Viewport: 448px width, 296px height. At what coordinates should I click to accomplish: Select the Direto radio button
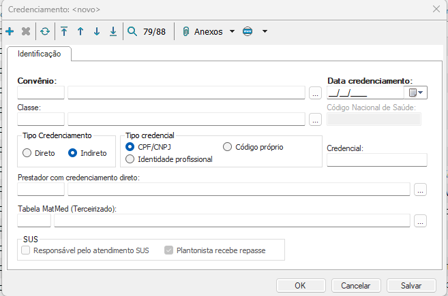pos(27,153)
